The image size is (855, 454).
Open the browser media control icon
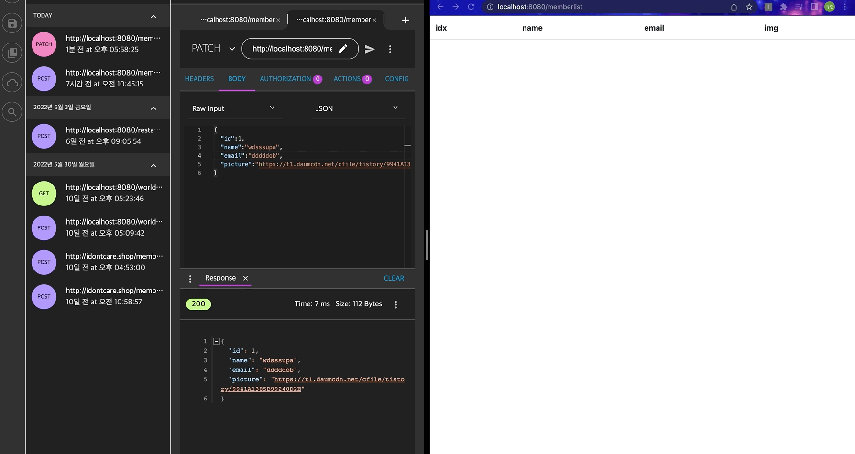click(799, 7)
